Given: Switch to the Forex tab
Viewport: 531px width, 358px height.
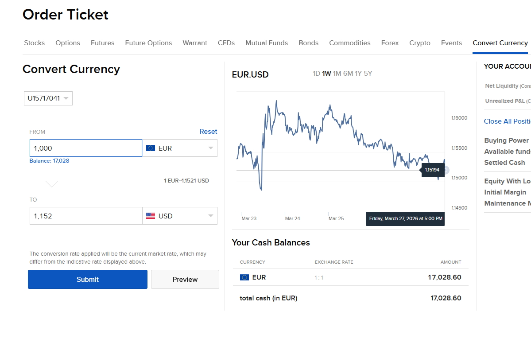Looking at the screenshot, I should pyautogui.click(x=390, y=43).
